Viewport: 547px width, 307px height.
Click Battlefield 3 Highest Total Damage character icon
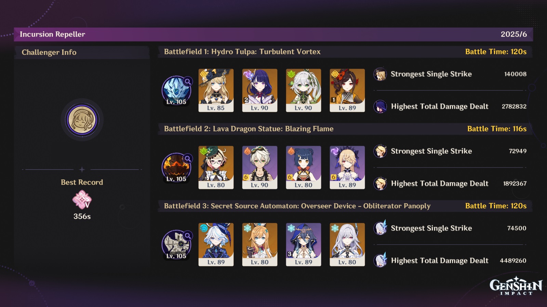(x=380, y=261)
